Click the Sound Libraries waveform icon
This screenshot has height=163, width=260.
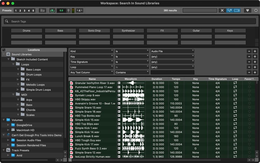tap(8, 54)
